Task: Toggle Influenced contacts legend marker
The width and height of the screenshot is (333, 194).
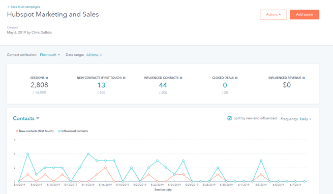Action: point(59,131)
